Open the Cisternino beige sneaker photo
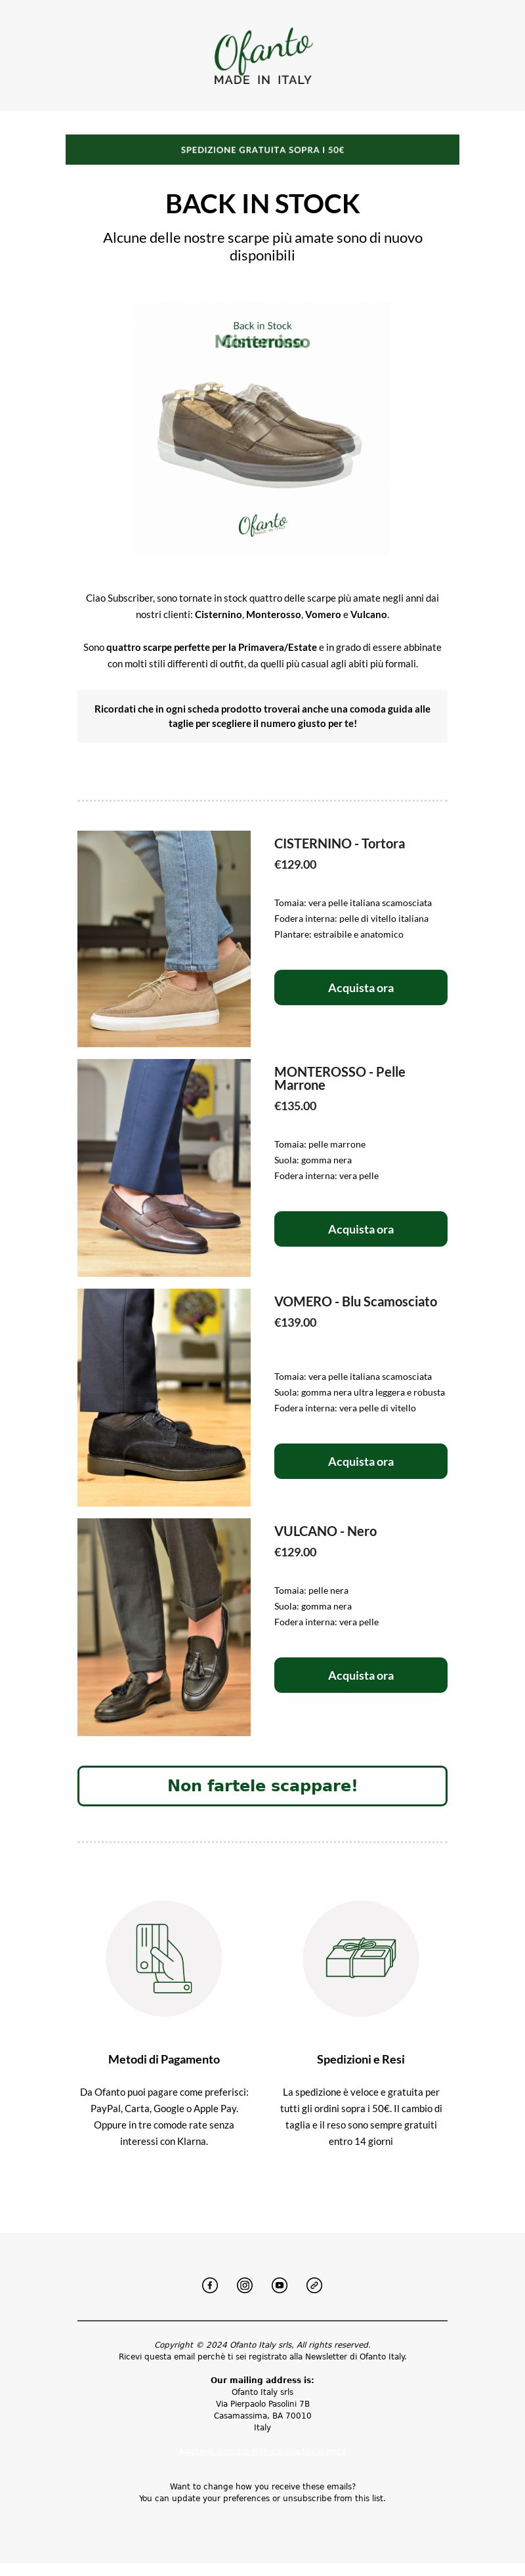The width and height of the screenshot is (525, 2576). [x=164, y=939]
